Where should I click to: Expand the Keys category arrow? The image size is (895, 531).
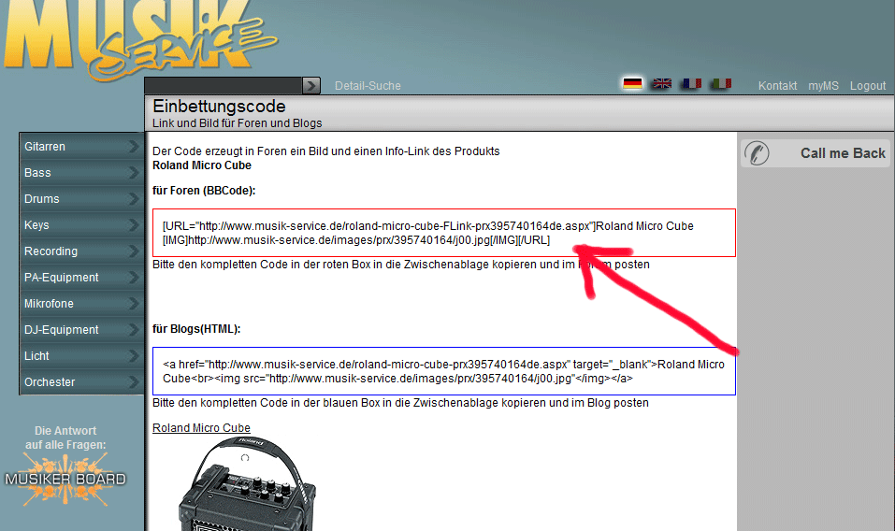(x=133, y=225)
